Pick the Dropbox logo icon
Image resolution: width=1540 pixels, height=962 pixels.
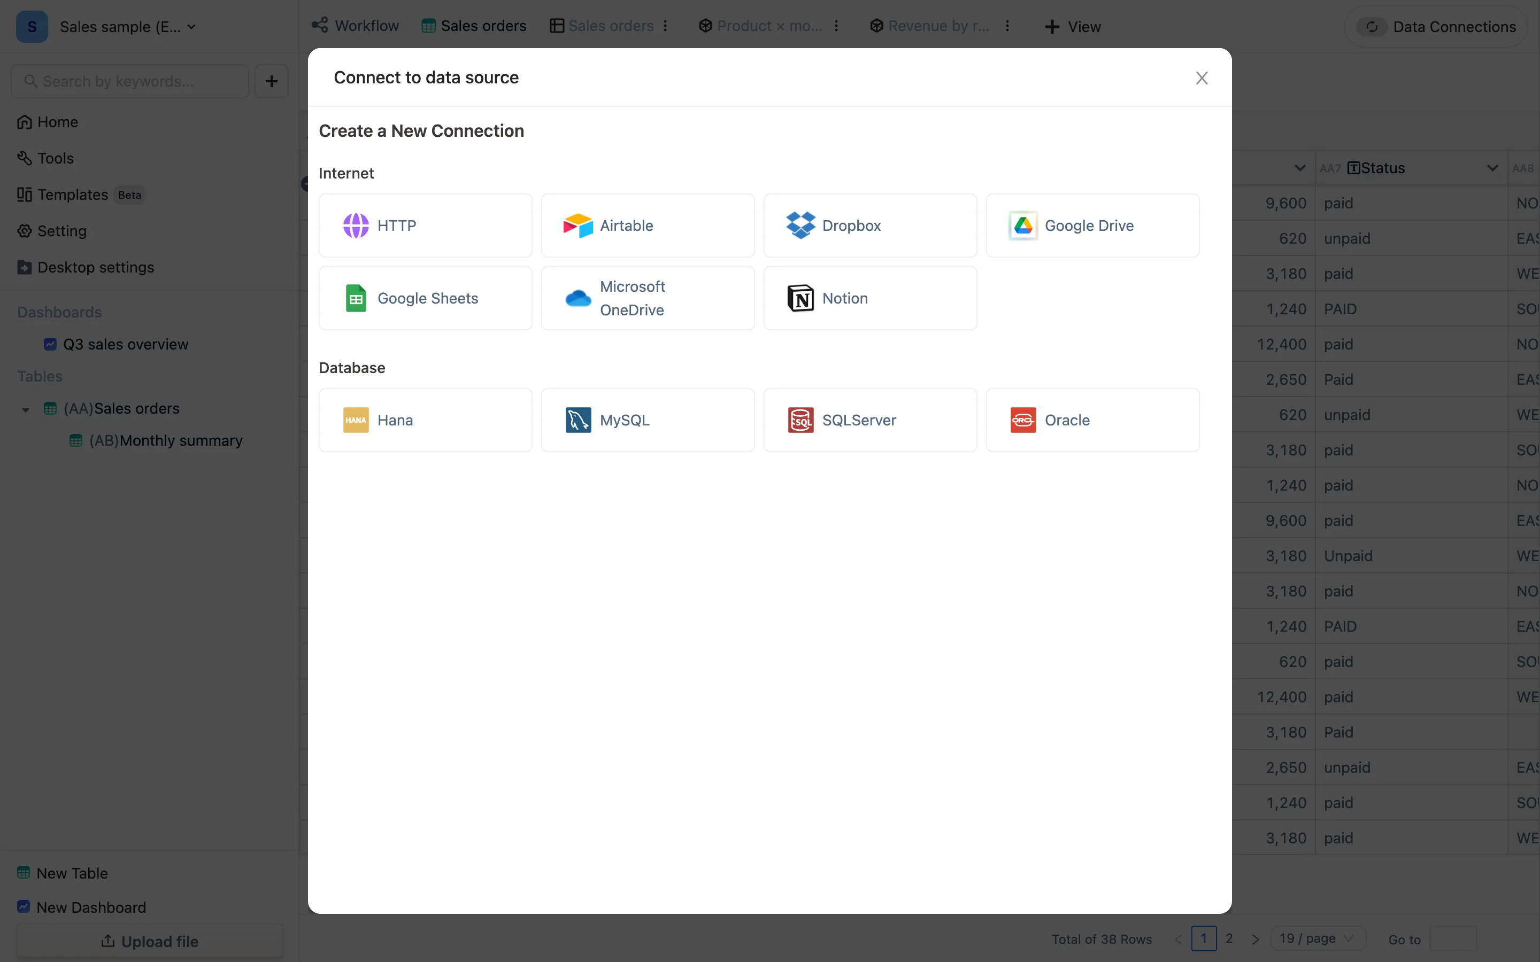click(800, 225)
